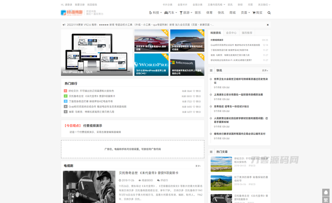Expand the 关注我们 top-bar dropdown
This screenshot has width=332, height=203.
coord(264,5)
